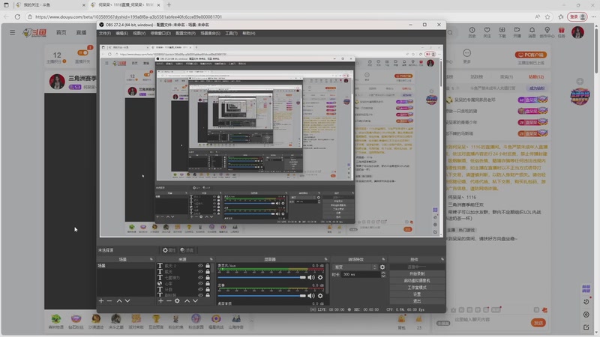Remove source with the minus icon in Sources panel
600x337 pixels.
coord(169,301)
